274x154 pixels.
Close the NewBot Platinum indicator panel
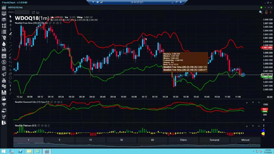(259, 126)
